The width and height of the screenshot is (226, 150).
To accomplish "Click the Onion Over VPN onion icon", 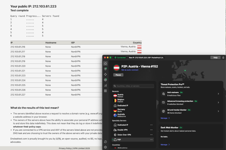I will point(115,135).
